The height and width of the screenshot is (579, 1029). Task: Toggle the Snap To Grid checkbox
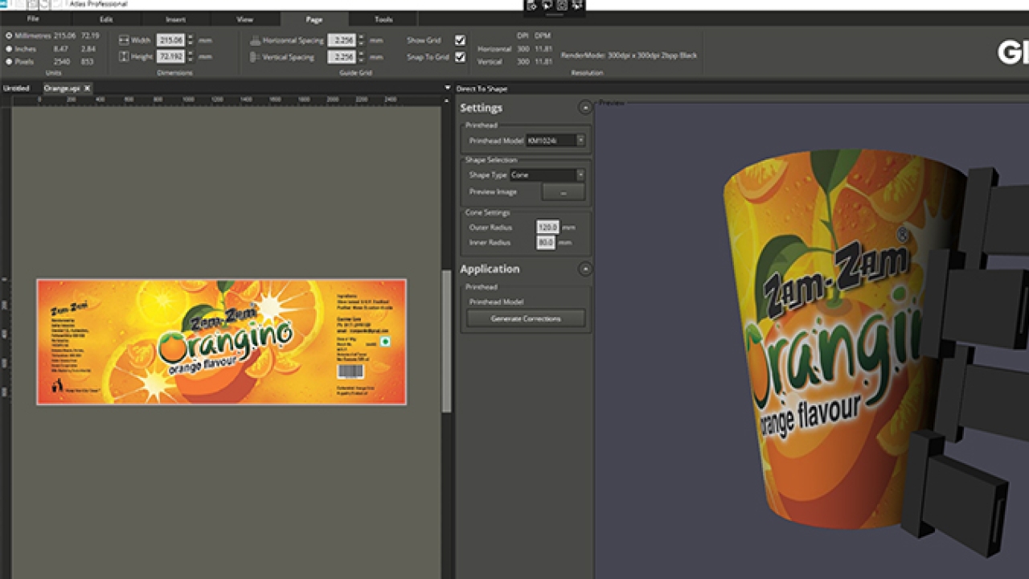tap(460, 57)
